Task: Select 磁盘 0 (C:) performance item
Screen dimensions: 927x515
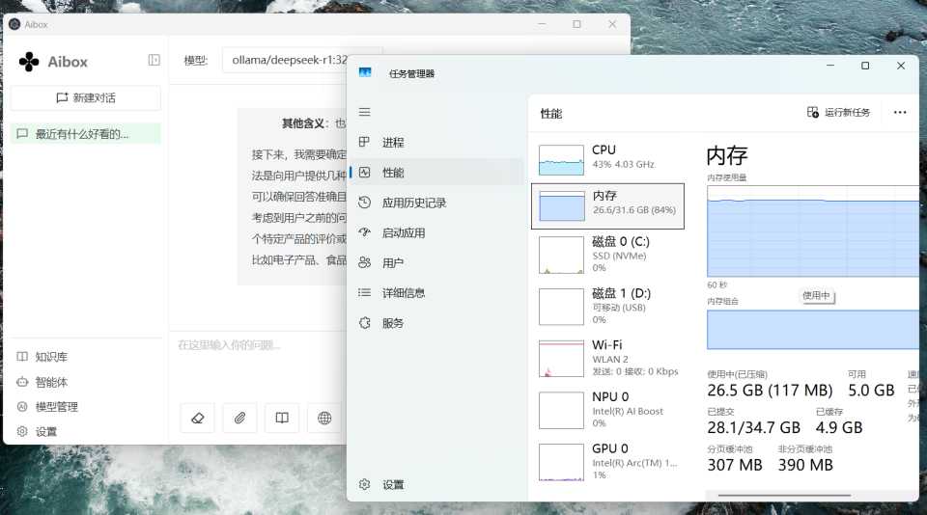Action: pos(607,255)
